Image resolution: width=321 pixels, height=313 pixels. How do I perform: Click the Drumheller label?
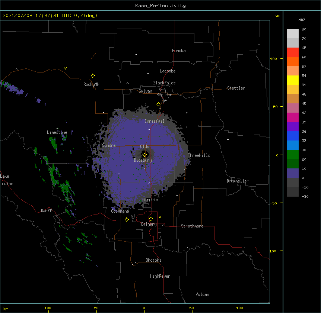pos(238,181)
